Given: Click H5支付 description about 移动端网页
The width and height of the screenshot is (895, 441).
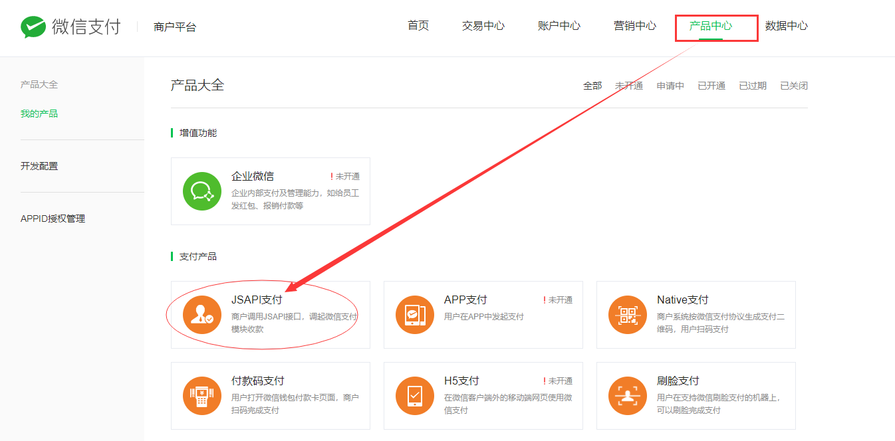Looking at the screenshot, I should coord(508,404).
